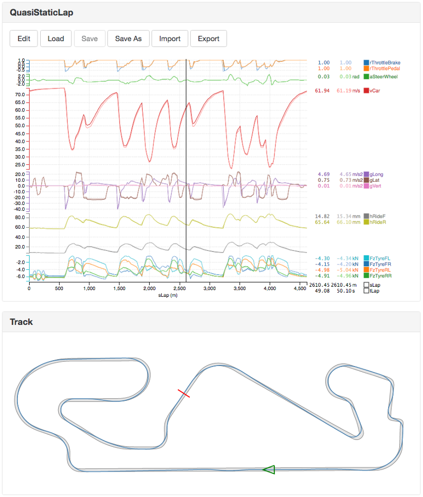This screenshot has height=497, width=423.
Task: Click the Track panel title
Action: 21,322
